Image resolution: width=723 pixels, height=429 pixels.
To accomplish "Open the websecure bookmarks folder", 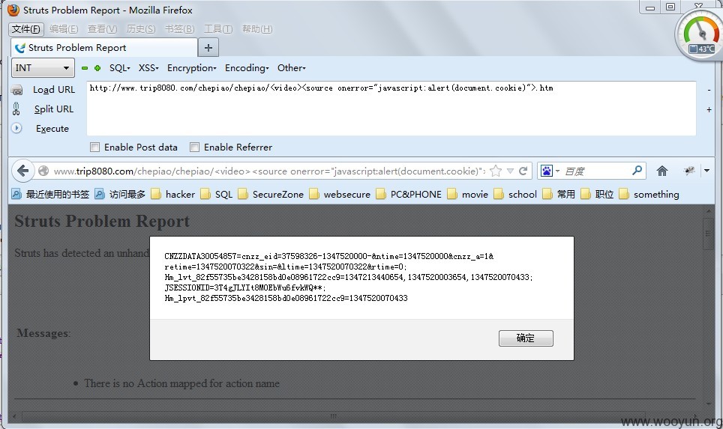I will 340,194.
